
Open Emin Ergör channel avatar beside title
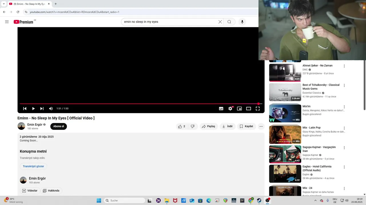(21, 126)
